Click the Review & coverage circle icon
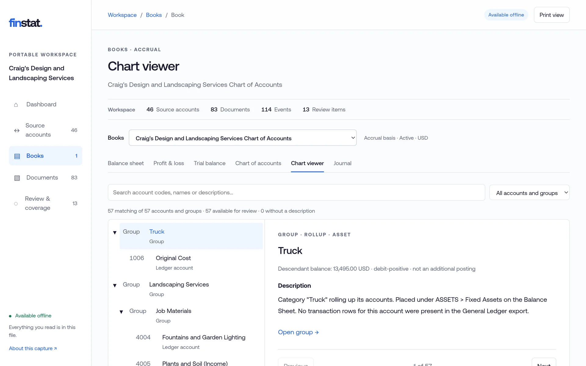The width and height of the screenshot is (586, 366). click(16, 204)
